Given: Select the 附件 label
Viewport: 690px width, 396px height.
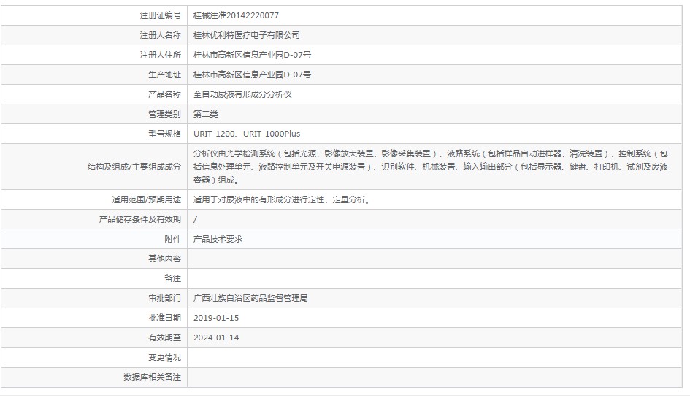Looking at the screenshot, I should tap(172, 239).
